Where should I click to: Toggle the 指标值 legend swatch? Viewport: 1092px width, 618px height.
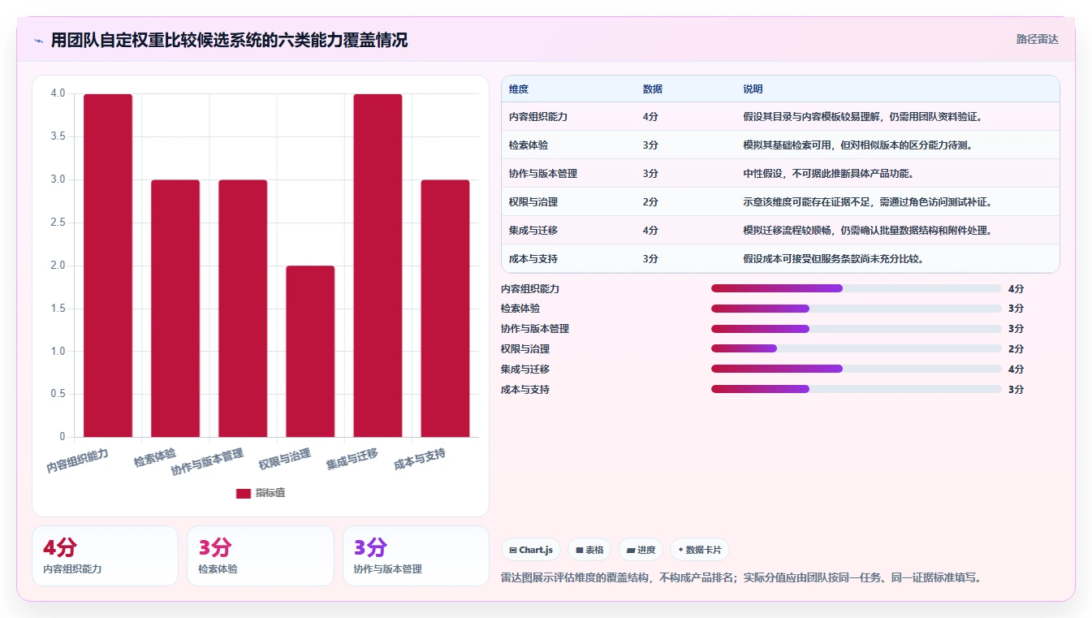click(x=243, y=493)
